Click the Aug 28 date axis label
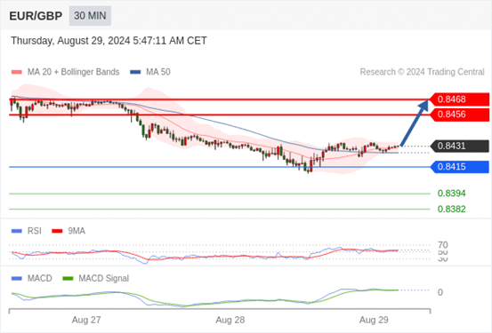 click(230, 321)
